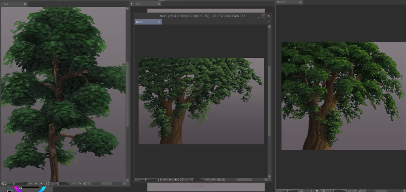Open tab list chevron in tree9 window
This screenshot has width=406, height=192.
[269, 22]
